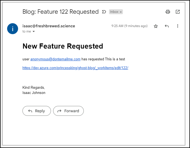190x148 pixels.
Task: Click the 'Isaac Johnson' signature line
Action: [x=34, y=93]
